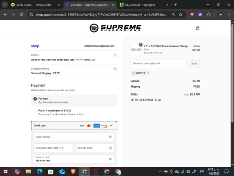This screenshot has height=176, width=234.
Task: Focus the Expiration date field
Action: (53, 148)
